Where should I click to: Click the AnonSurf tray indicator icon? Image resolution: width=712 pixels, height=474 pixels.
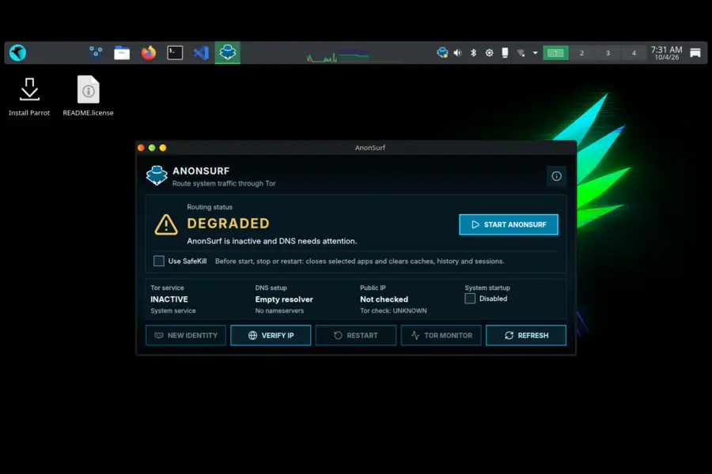(x=442, y=53)
